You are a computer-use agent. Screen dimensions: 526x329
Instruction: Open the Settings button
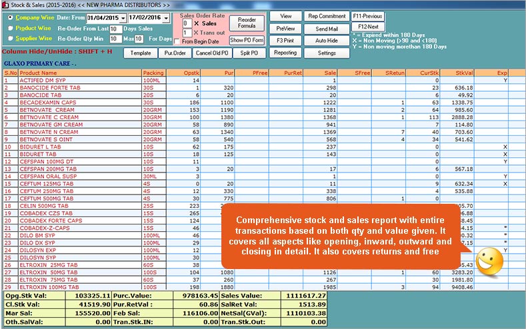(x=327, y=53)
